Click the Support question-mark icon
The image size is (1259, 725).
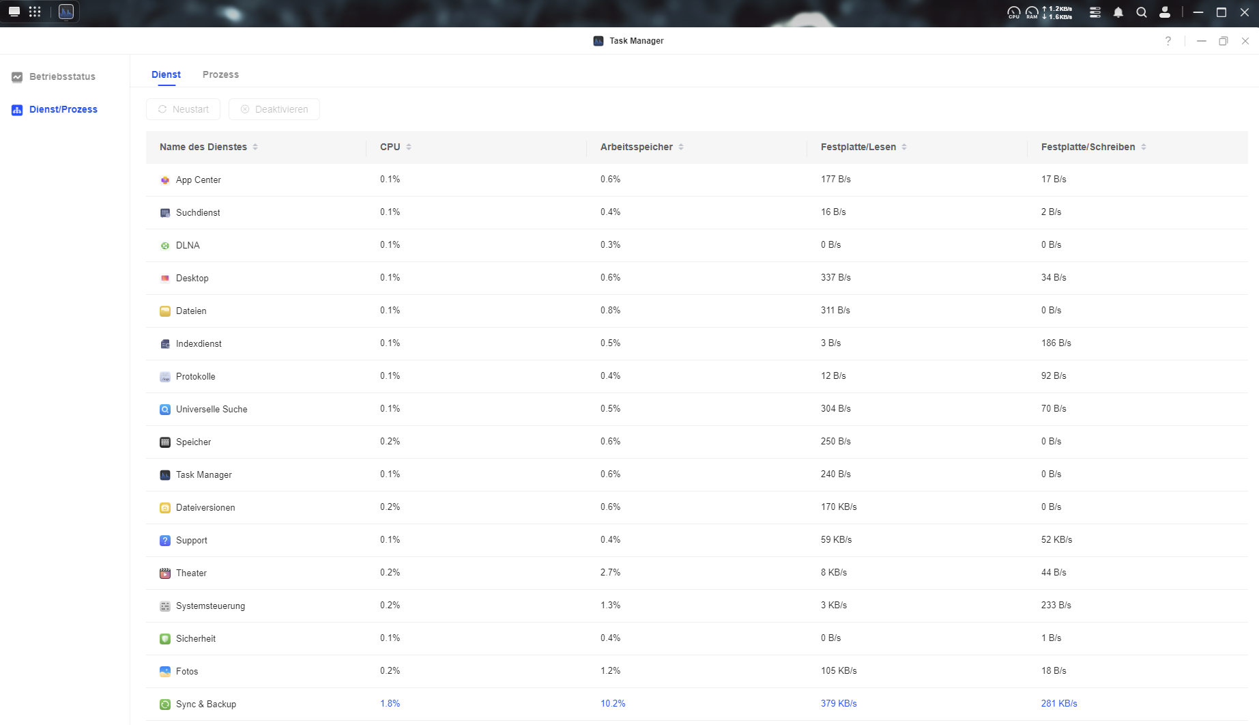point(164,541)
